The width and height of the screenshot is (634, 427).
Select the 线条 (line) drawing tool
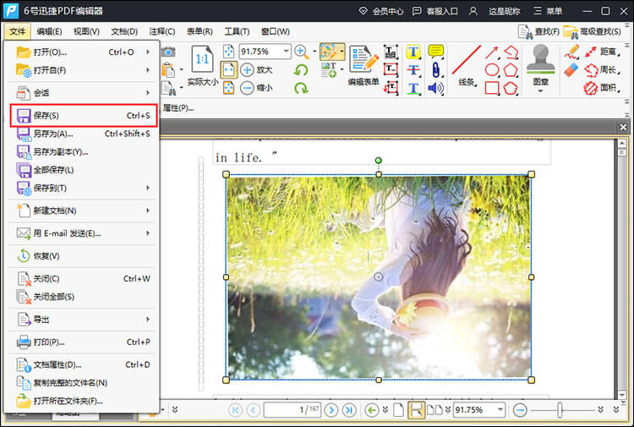click(466, 63)
